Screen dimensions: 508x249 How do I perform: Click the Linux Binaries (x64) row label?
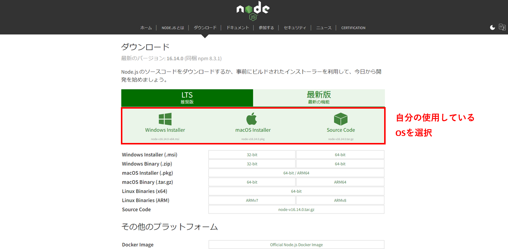click(x=145, y=191)
